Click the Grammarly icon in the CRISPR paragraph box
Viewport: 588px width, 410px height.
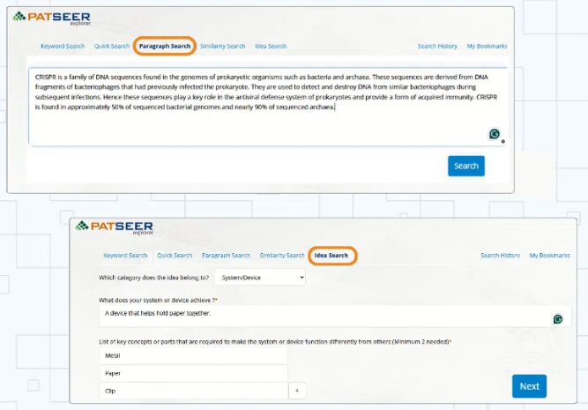coord(495,134)
